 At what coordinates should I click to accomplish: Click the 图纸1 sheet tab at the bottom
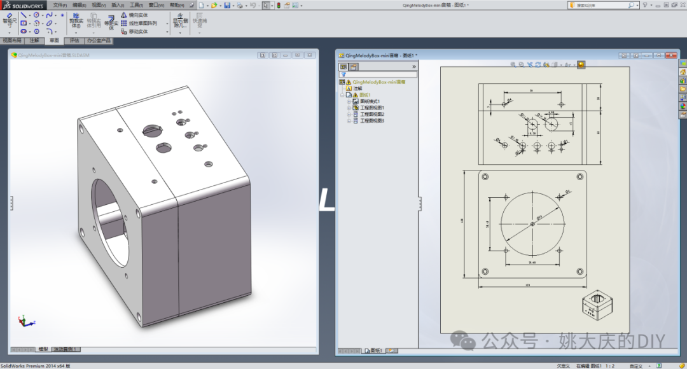tap(373, 351)
